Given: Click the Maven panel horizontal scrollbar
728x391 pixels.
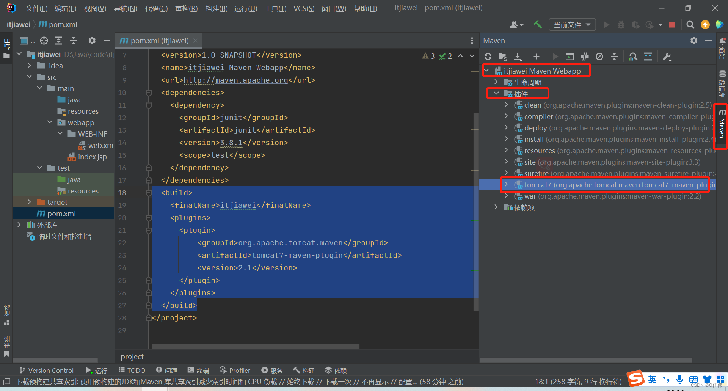Looking at the screenshot, I should pos(586,360).
